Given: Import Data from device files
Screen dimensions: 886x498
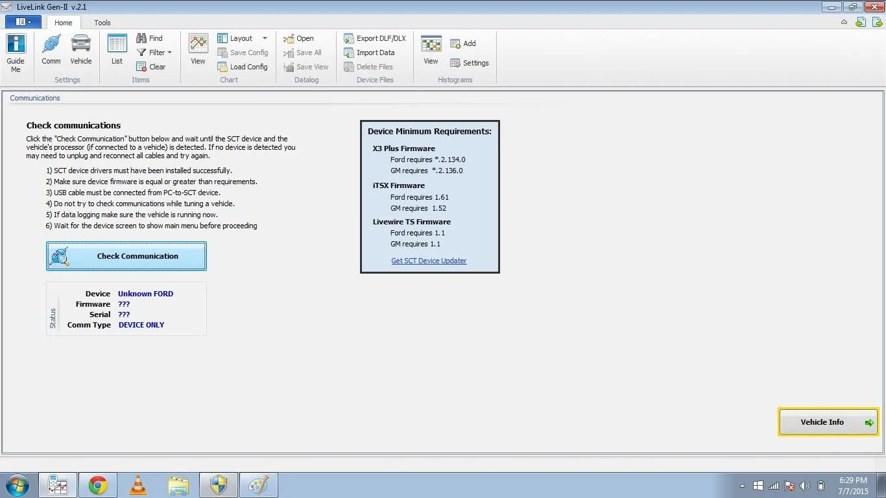Looking at the screenshot, I should click(369, 53).
